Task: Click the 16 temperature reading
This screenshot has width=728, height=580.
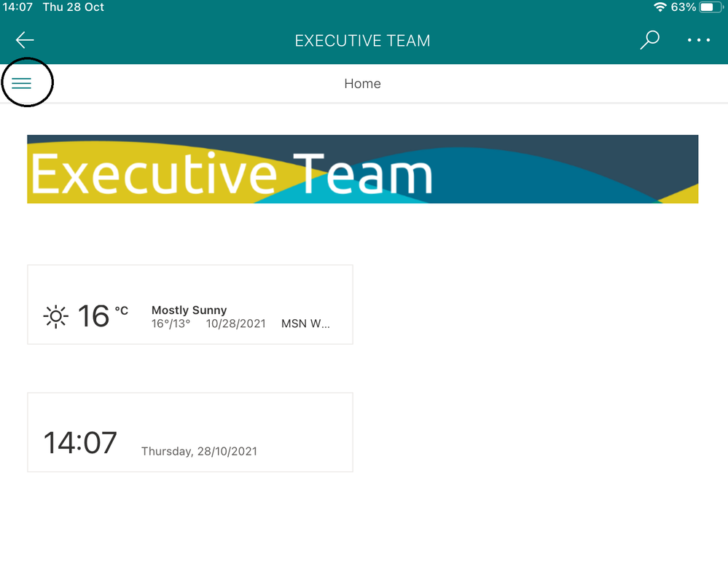Action: tap(93, 316)
